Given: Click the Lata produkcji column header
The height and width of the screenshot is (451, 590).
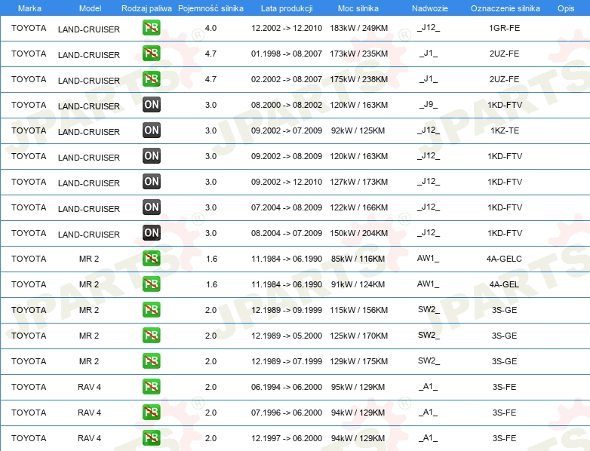Looking at the screenshot, I should (x=287, y=8).
